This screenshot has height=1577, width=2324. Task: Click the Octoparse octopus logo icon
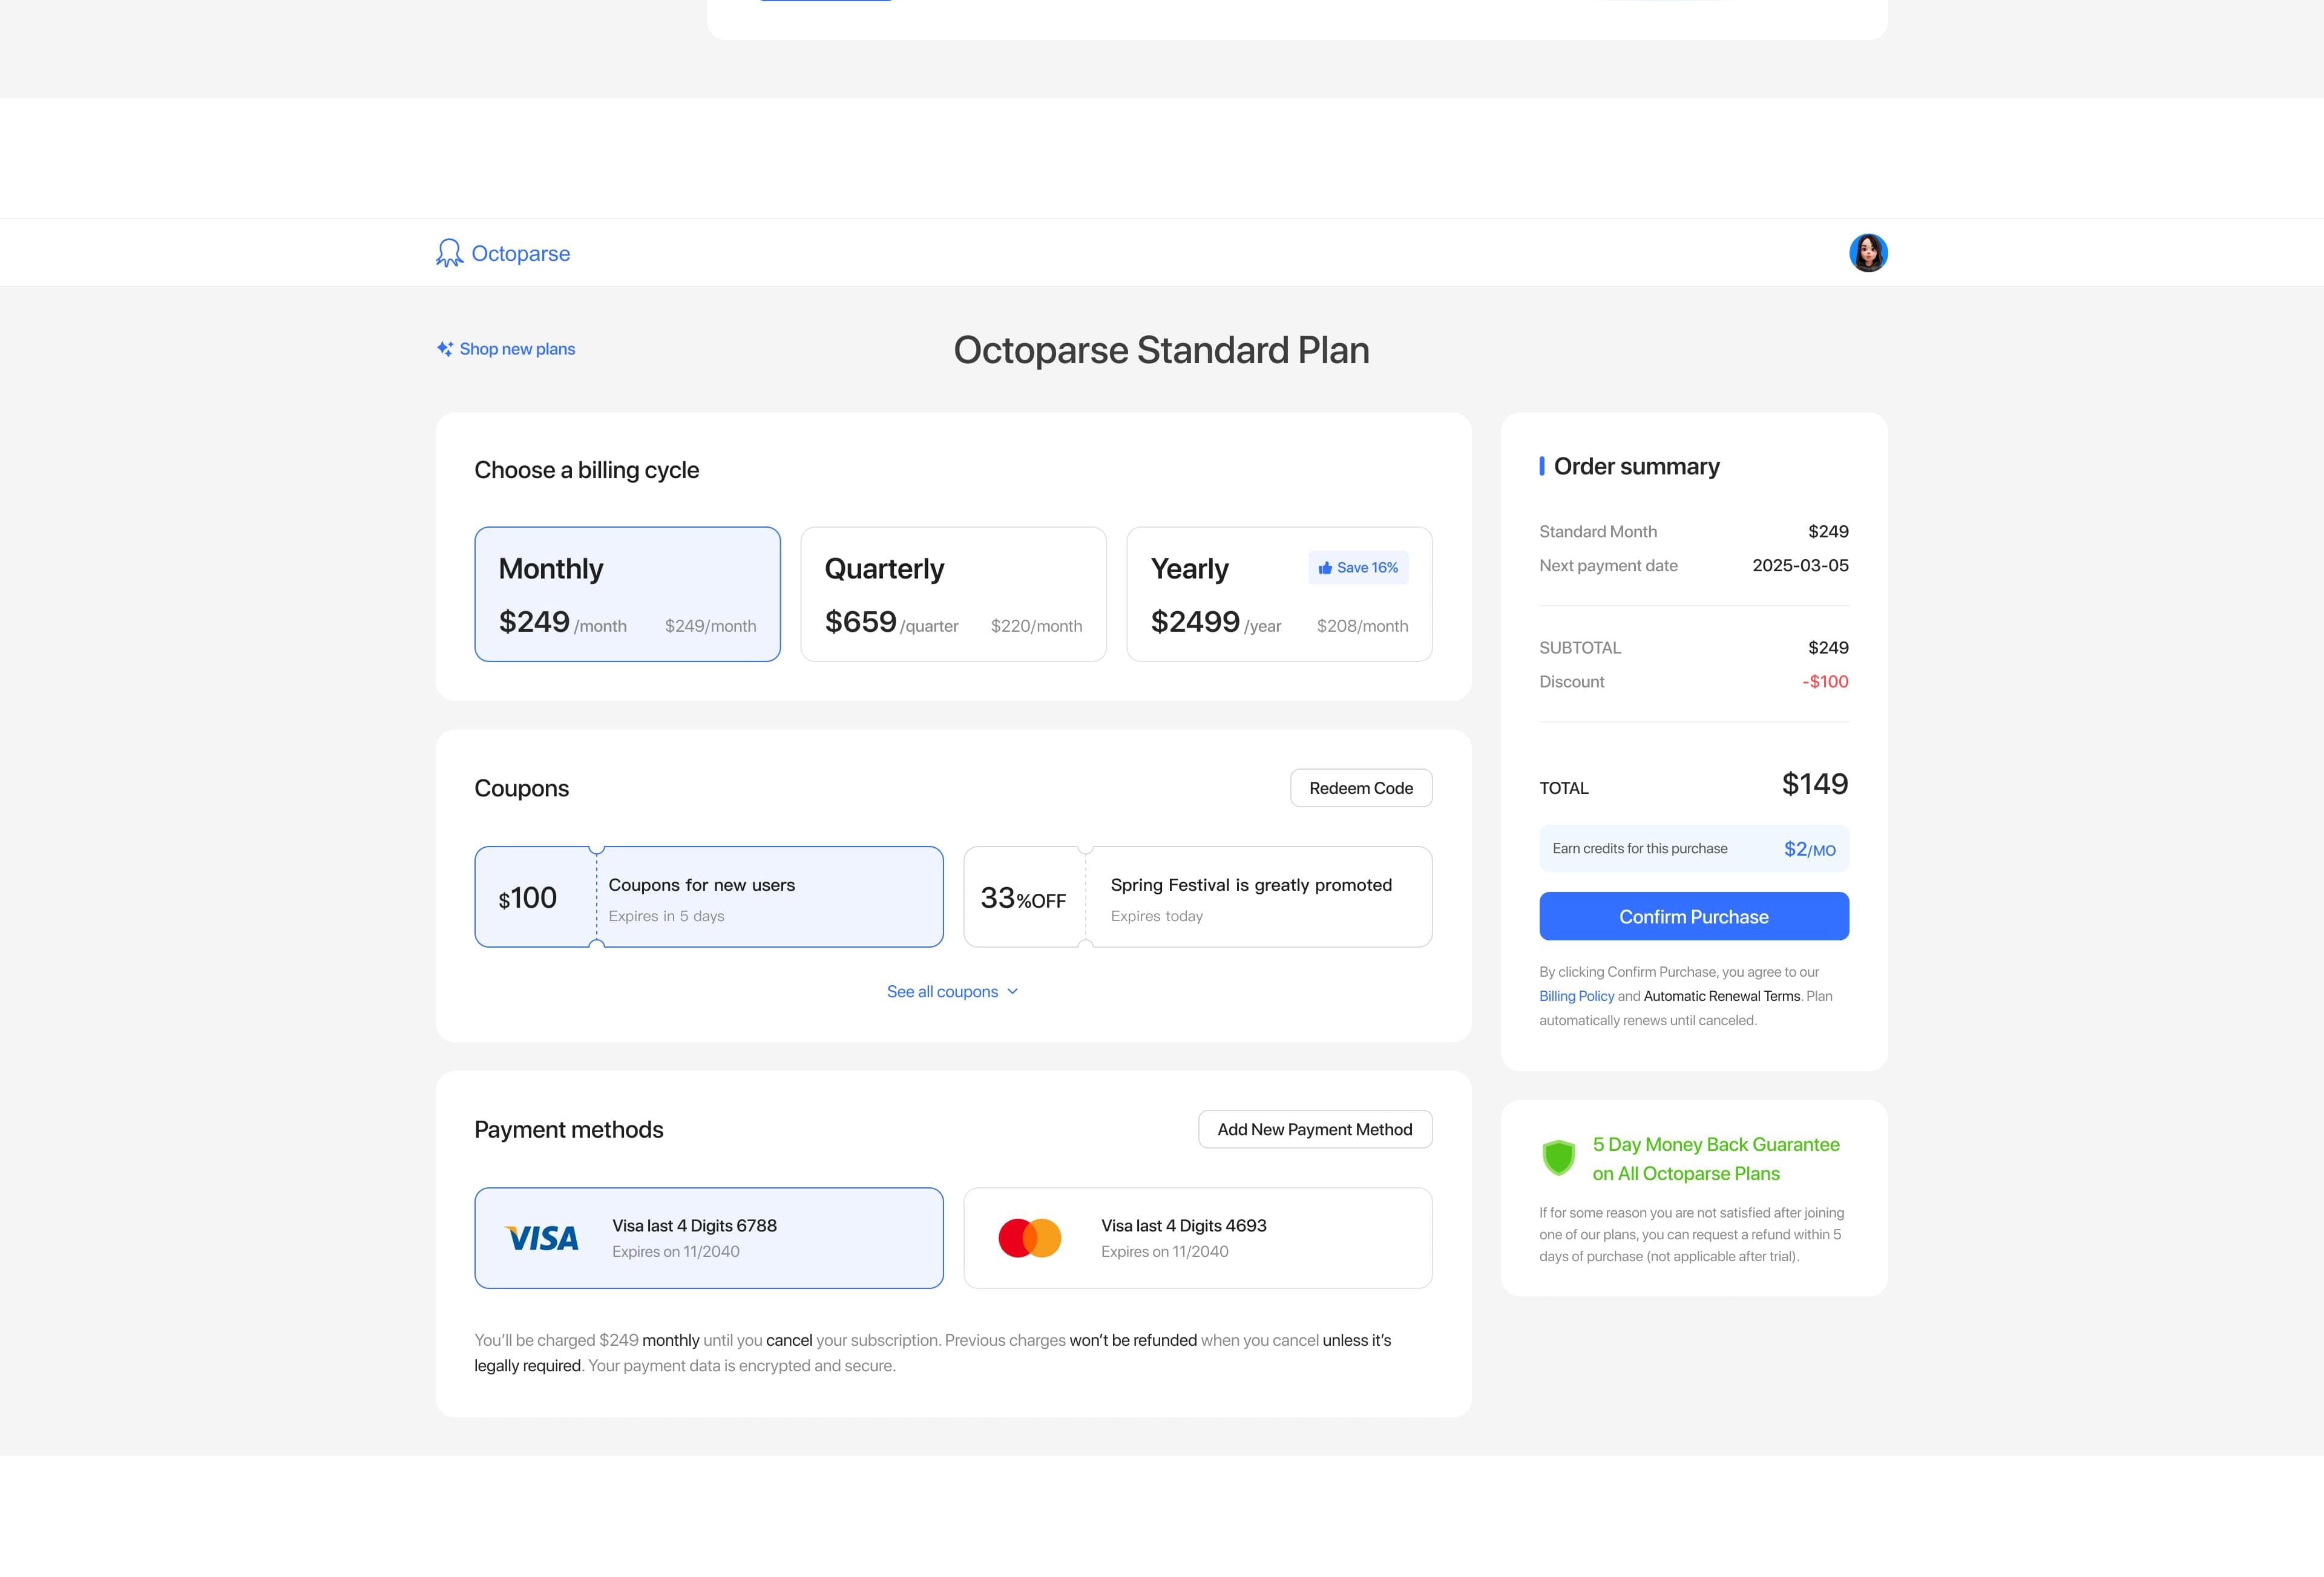click(x=449, y=253)
